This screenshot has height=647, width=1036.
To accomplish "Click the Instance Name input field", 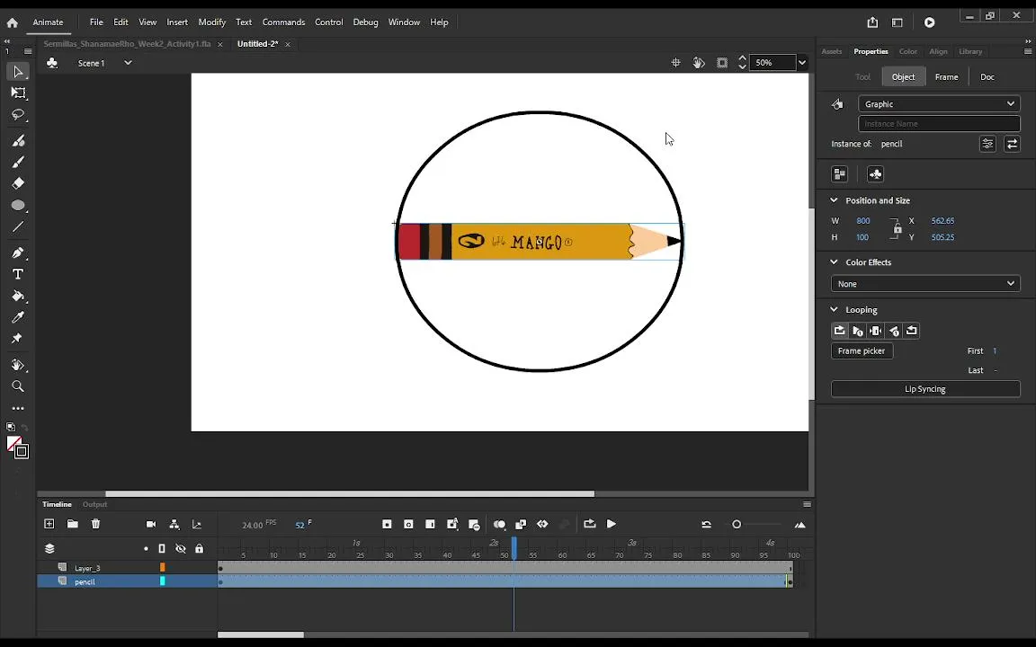I will coord(939,123).
